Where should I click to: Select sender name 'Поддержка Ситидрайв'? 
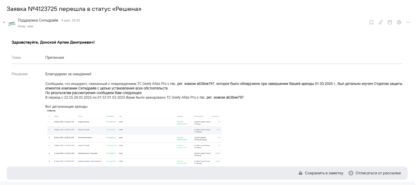click(x=38, y=20)
